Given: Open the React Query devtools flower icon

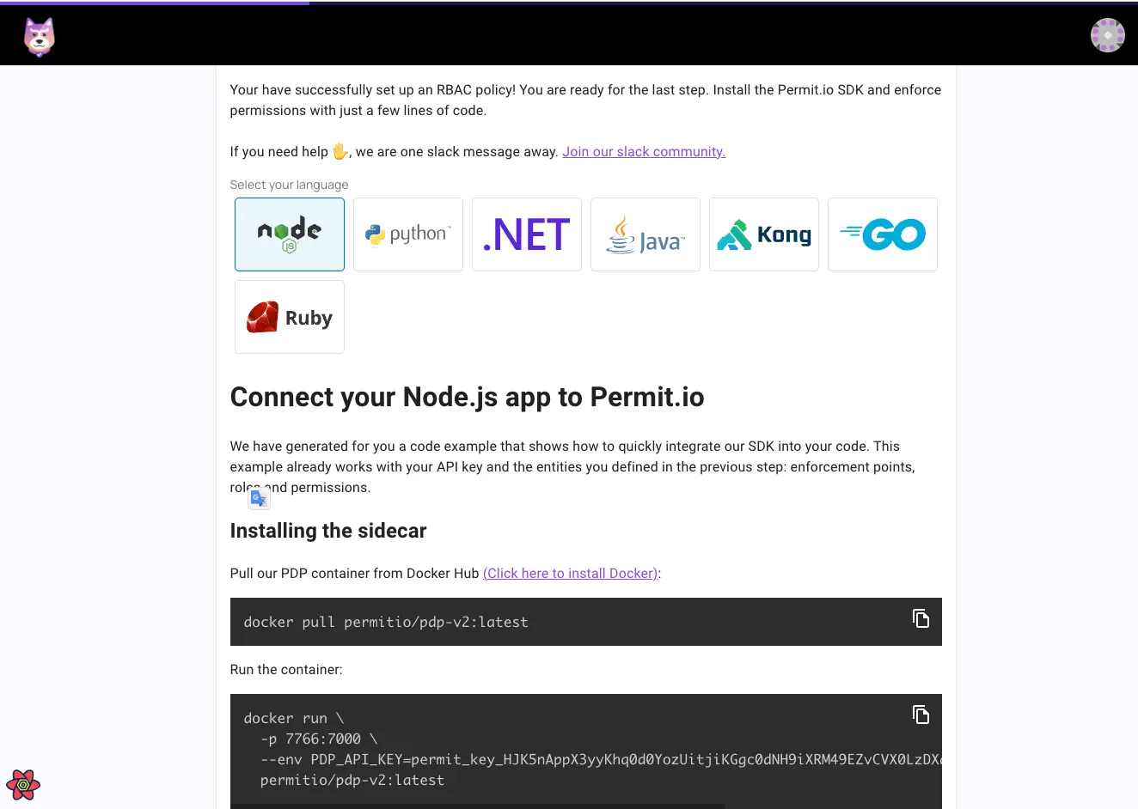Looking at the screenshot, I should click(23, 785).
